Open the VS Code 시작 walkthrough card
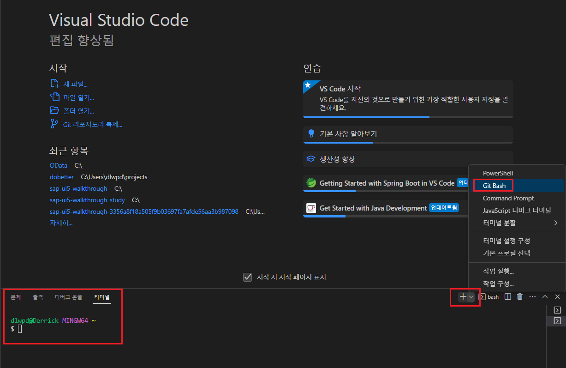This screenshot has height=368, width=566. pos(408,99)
